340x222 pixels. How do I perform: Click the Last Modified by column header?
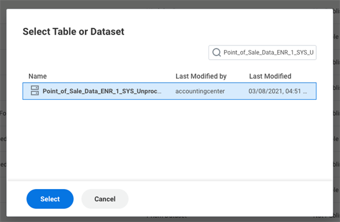click(x=201, y=76)
